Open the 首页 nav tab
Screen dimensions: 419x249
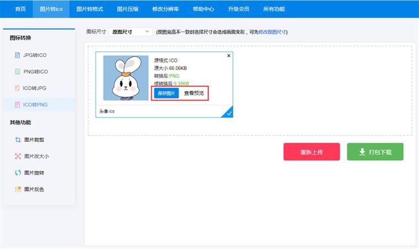(x=20, y=9)
